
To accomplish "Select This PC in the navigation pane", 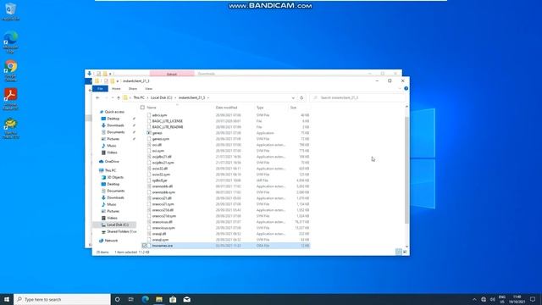I will [x=110, y=170].
